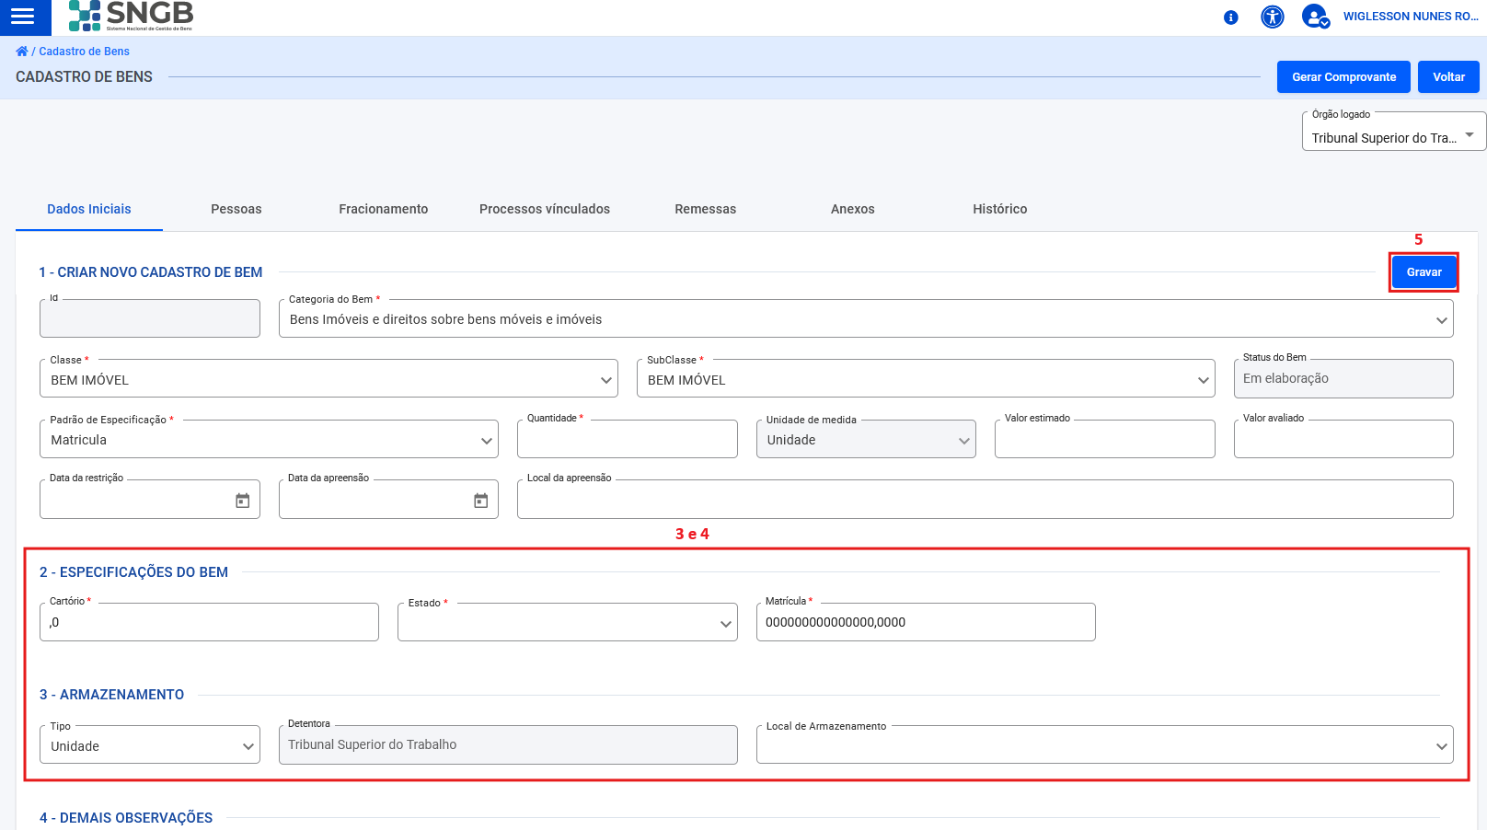Open the Anexos tab

(x=853, y=209)
